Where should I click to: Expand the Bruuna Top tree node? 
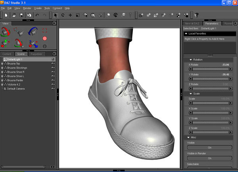2,63
